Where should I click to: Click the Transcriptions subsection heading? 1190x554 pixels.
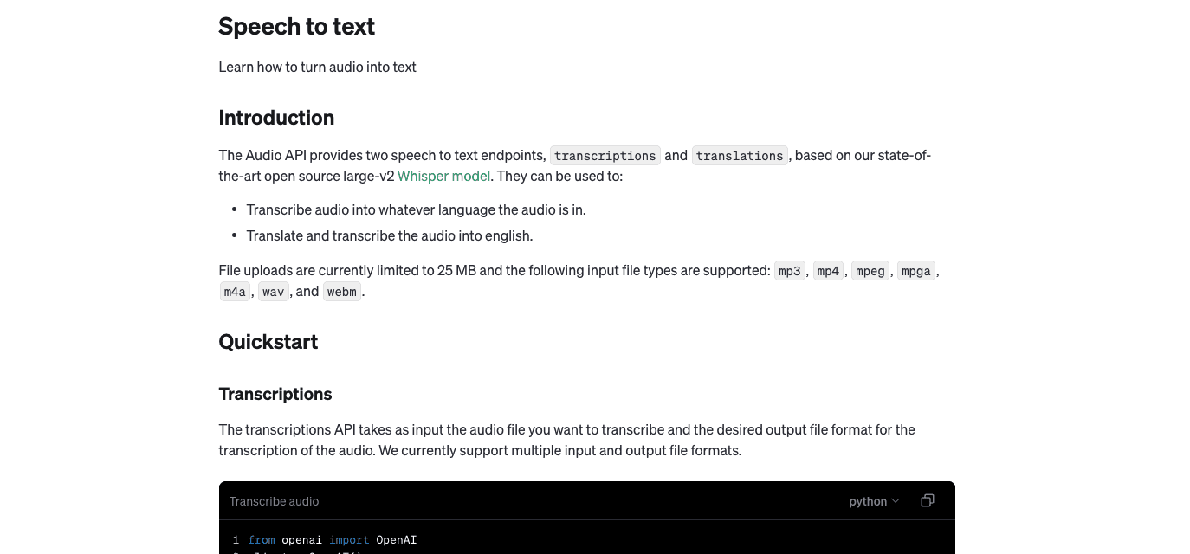pos(275,394)
